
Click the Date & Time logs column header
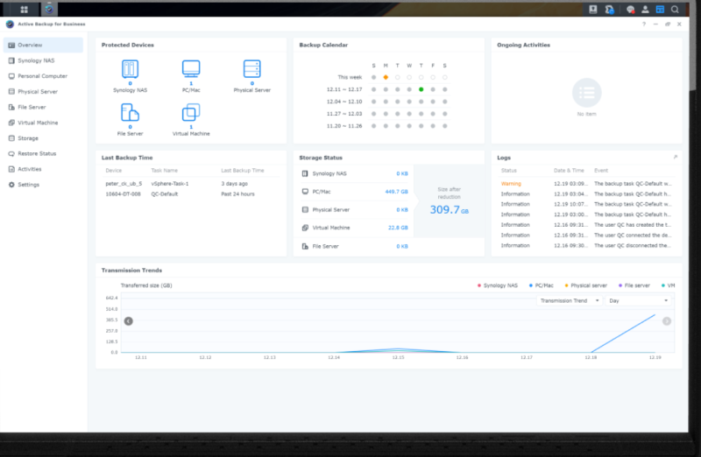click(569, 171)
